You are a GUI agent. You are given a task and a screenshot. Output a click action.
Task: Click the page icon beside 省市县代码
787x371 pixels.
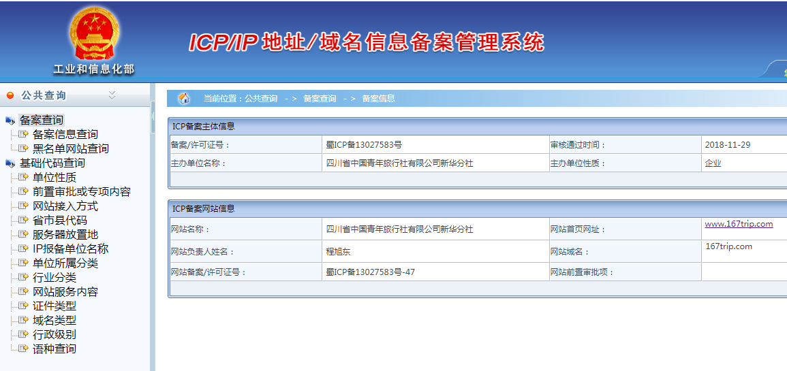pos(23,220)
